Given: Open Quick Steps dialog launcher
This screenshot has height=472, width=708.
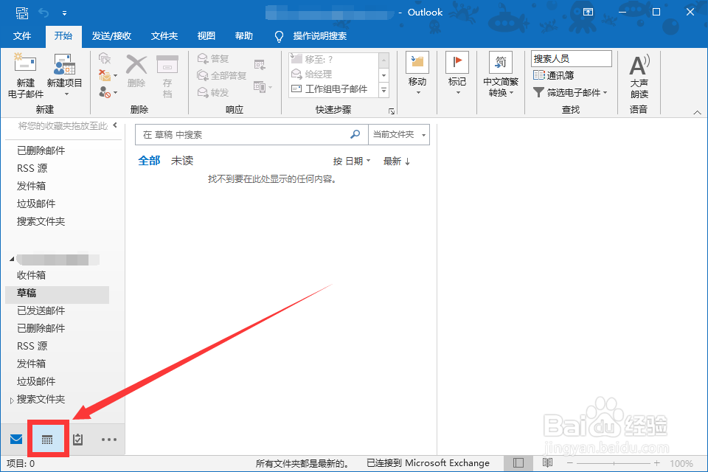Looking at the screenshot, I should pyautogui.click(x=392, y=111).
